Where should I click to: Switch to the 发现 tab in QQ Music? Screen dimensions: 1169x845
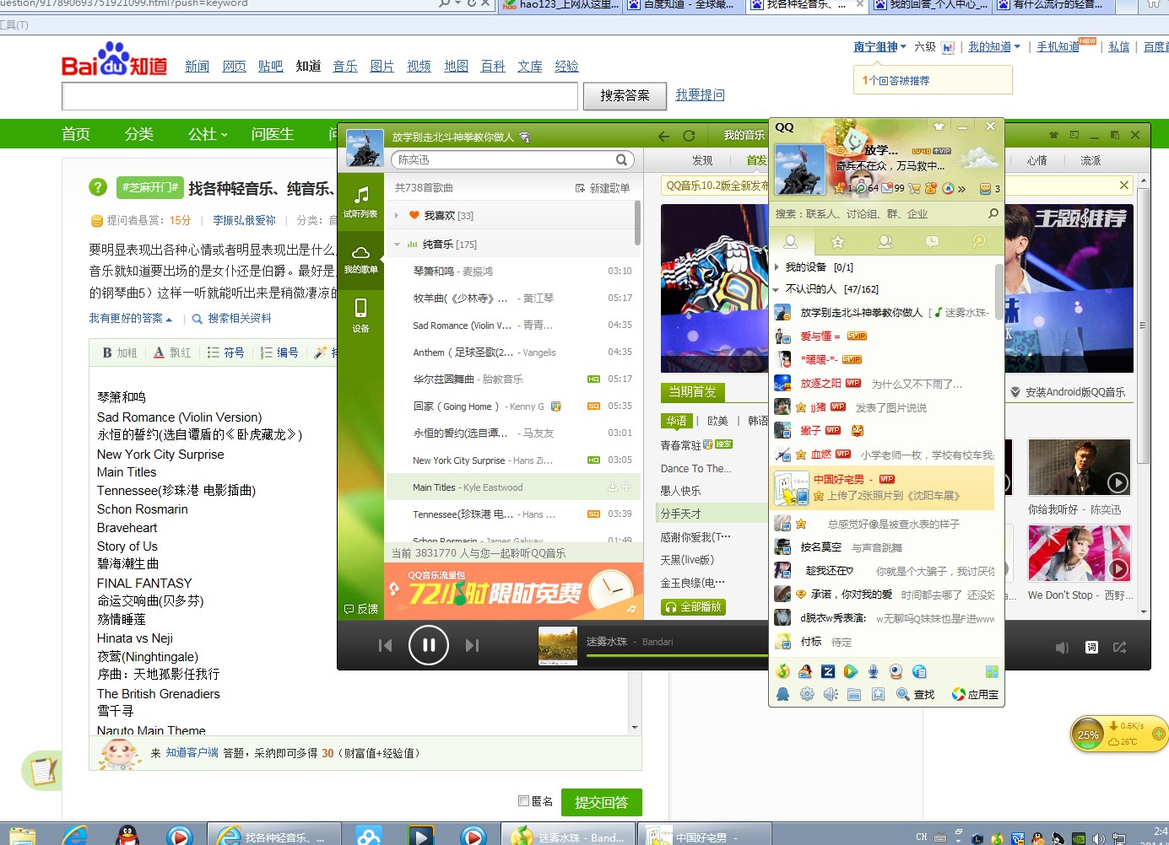click(x=702, y=160)
